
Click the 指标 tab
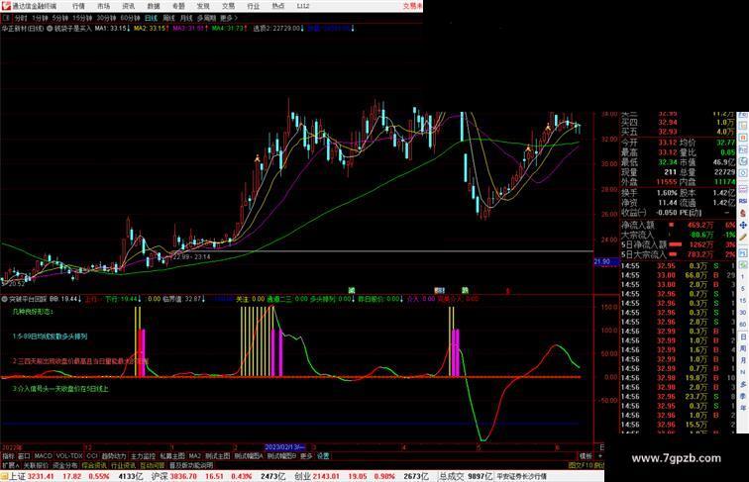pyautogui.click(x=8, y=456)
